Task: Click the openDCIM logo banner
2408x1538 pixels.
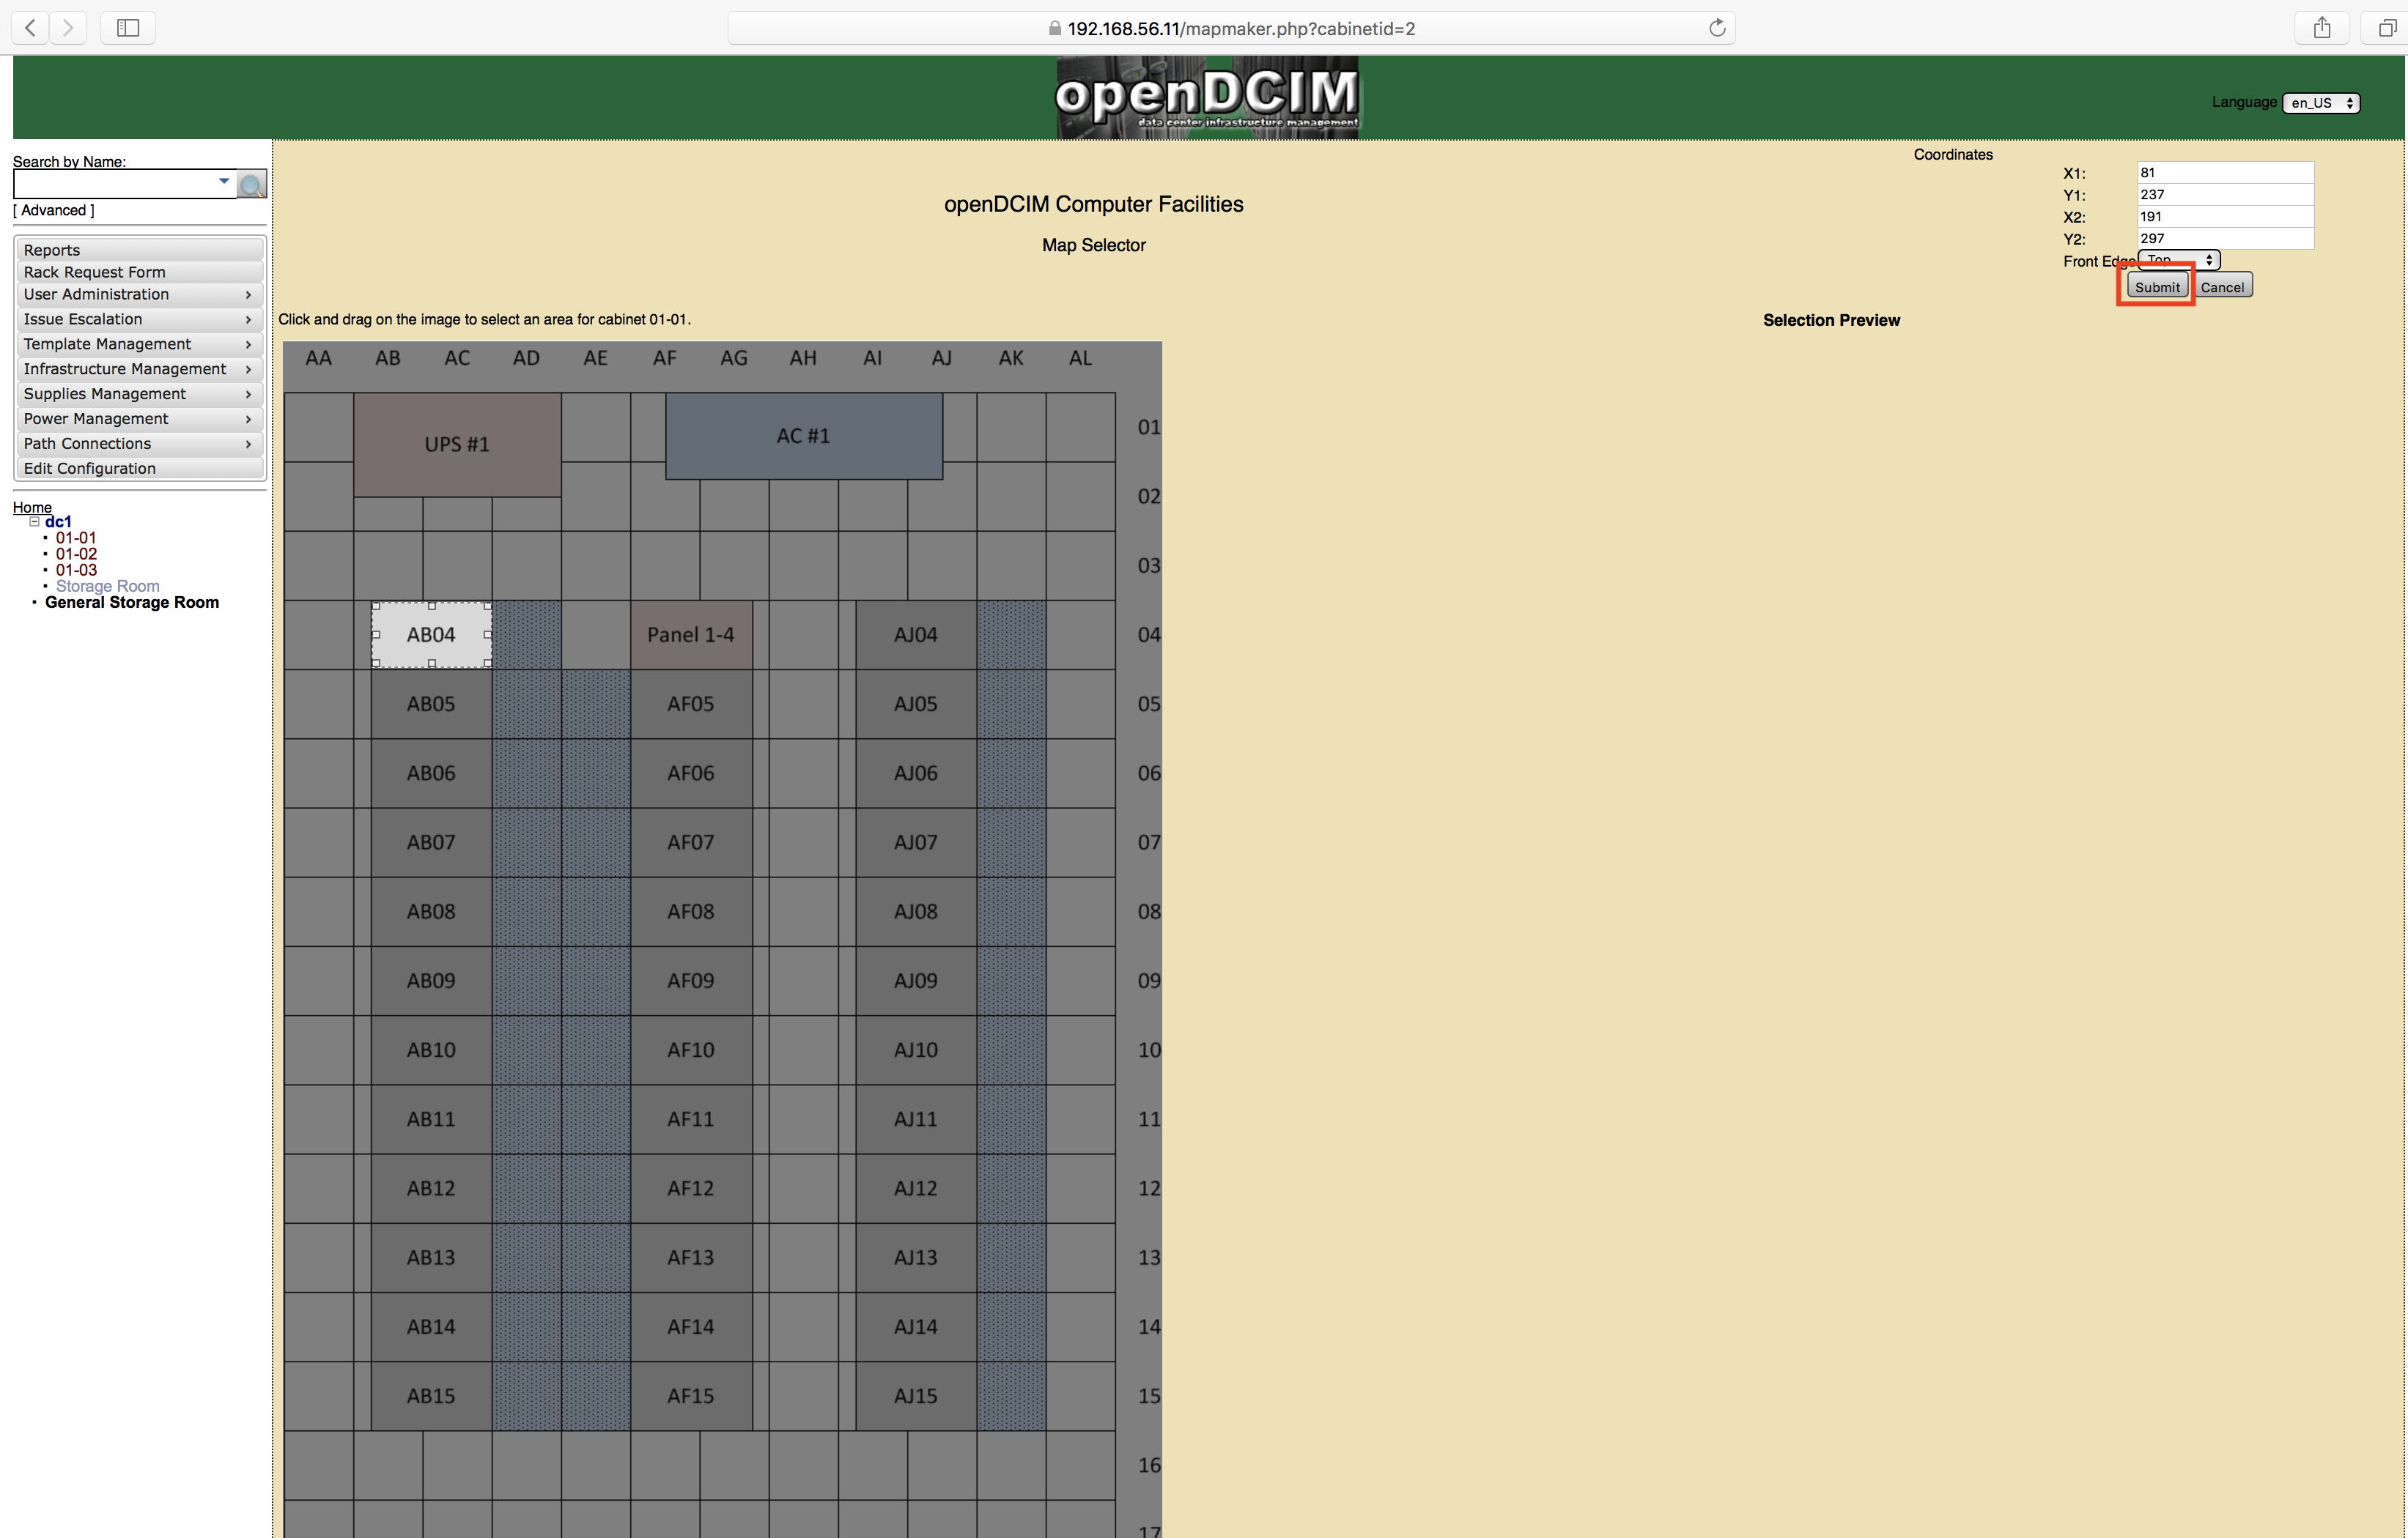Action: pyautogui.click(x=1207, y=97)
